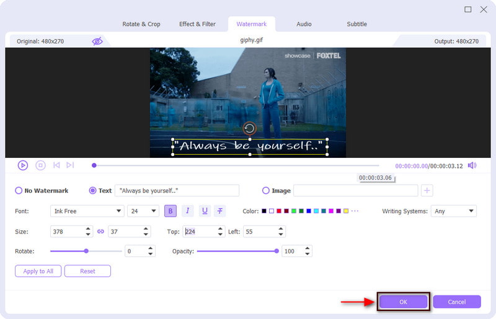Viewport: 496px width, 319px height.
Task: Click the Rotate slider handle
Action: [86, 251]
